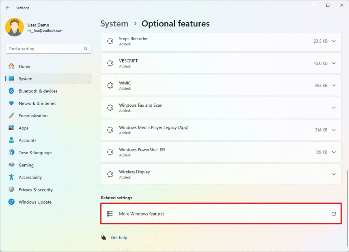Expand Windows PowerShell ISE entry

click(x=334, y=152)
